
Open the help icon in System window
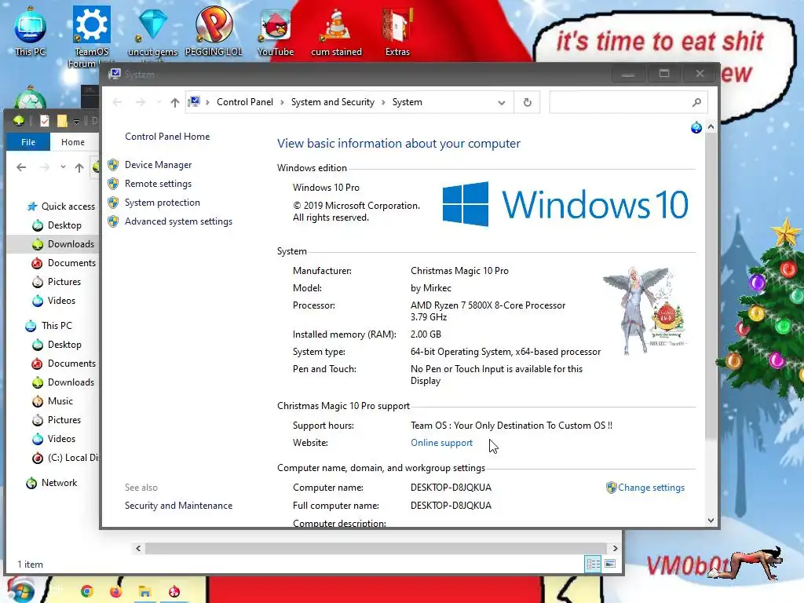click(696, 127)
